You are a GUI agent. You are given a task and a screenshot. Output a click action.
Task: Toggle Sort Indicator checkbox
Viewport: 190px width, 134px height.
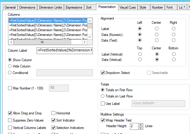click(53, 120)
